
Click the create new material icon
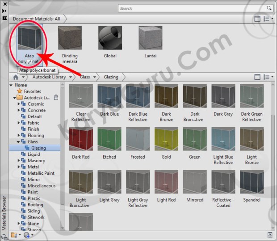[x=27, y=235]
